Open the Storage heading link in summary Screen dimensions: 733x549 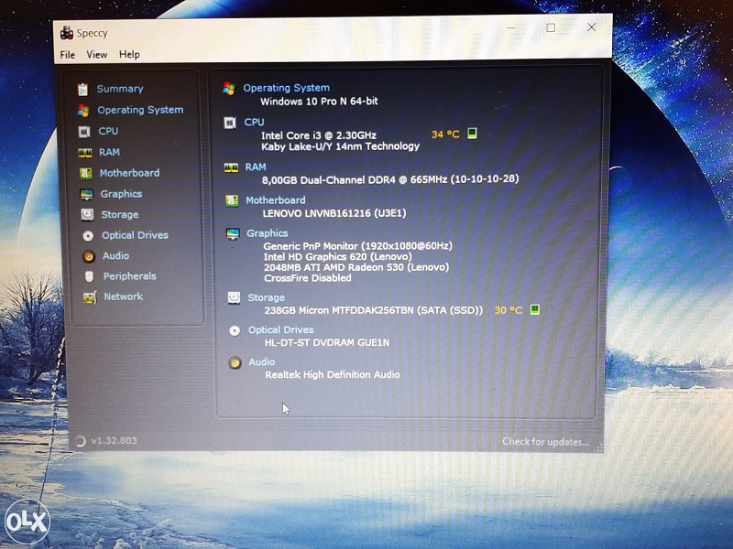[x=266, y=297]
